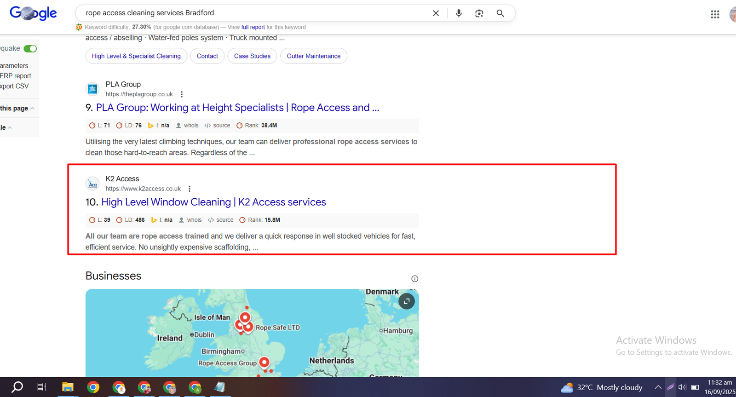Open three-dot menu for K2 Access result

pos(190,189)
